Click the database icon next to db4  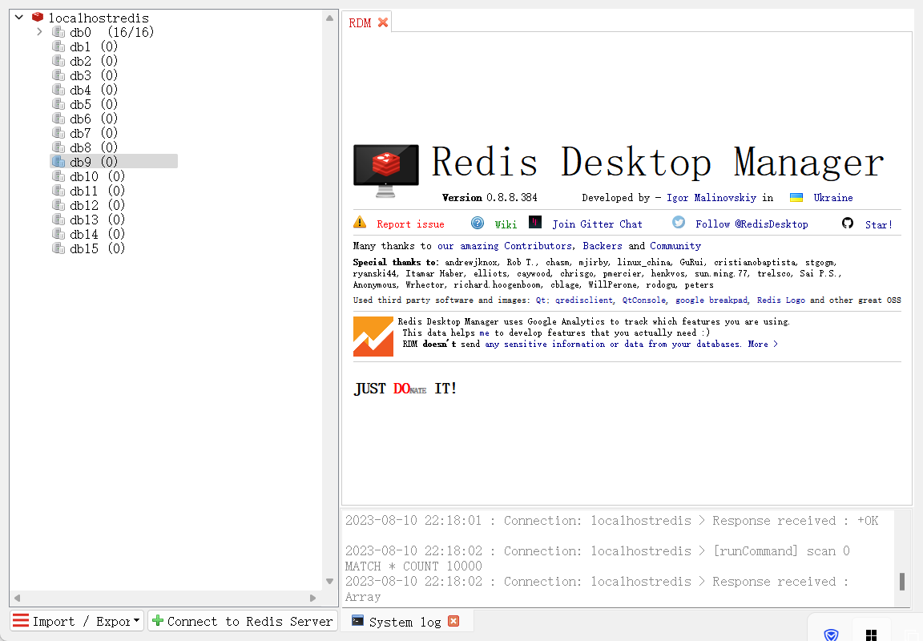click(58, 90)
